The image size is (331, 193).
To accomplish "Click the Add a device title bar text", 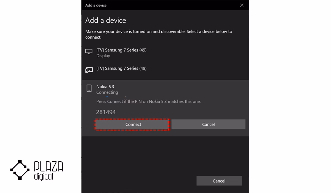I will coord(96,5).
